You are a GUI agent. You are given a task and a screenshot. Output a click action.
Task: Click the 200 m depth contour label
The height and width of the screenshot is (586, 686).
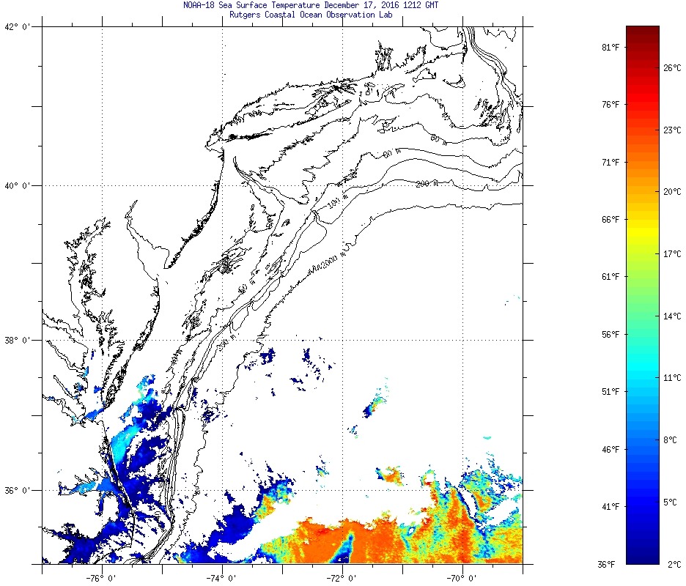pos(427,184)
